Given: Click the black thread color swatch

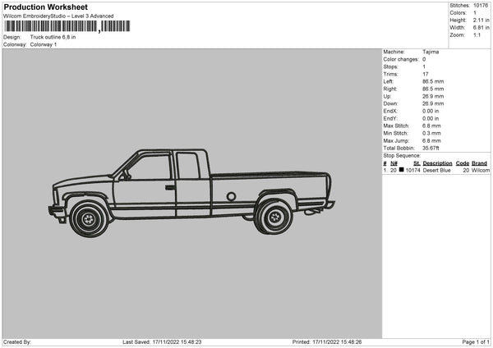Looking at the screenshot, I should [402, 171].
